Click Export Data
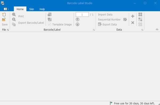160x105 pixels. click(x=107, y=24)
